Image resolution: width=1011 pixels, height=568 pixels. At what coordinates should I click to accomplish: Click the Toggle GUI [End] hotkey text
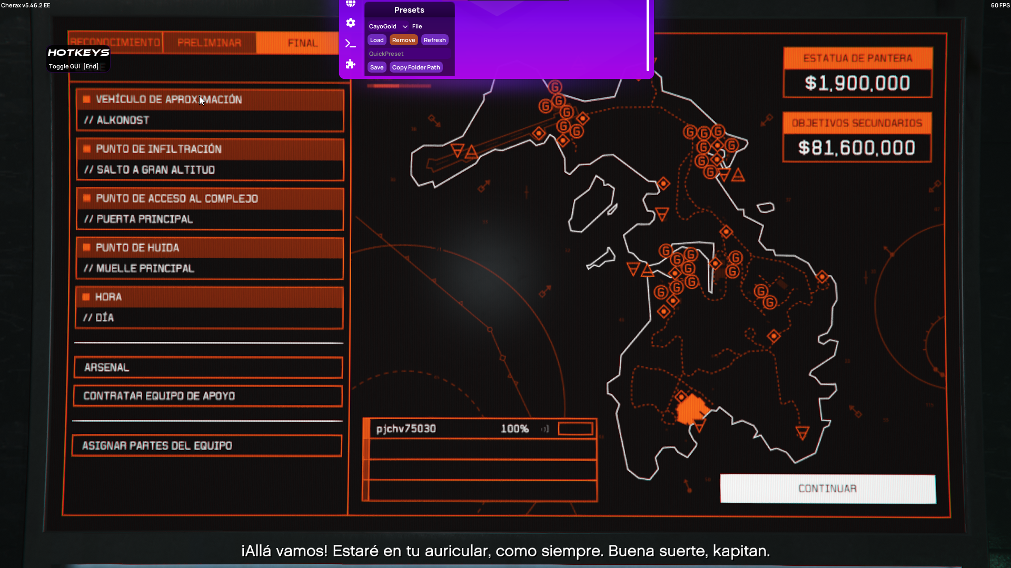point(74,66)
